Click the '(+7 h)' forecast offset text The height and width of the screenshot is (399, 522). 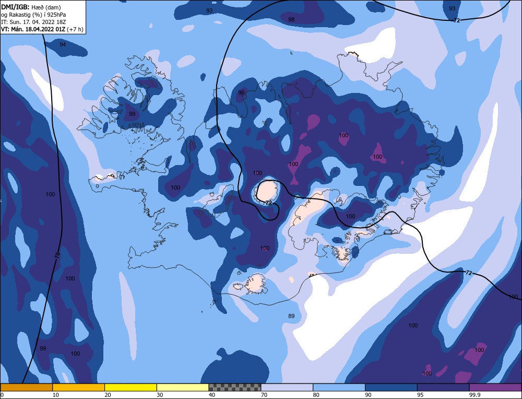(x=75, y=29)
